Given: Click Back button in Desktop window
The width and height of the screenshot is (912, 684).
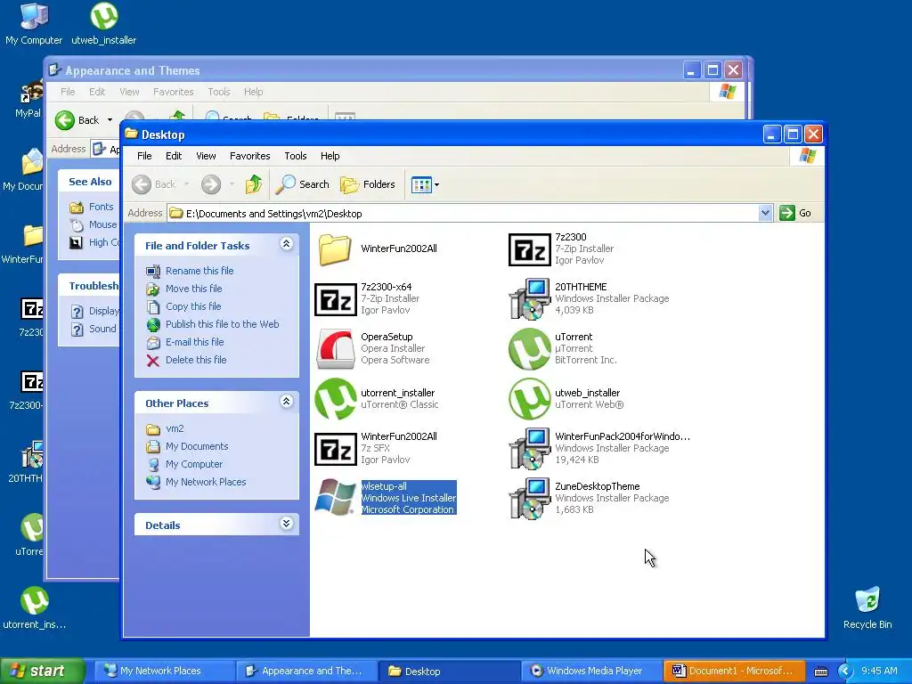Looking at the screenshot, I should (153, 184).
